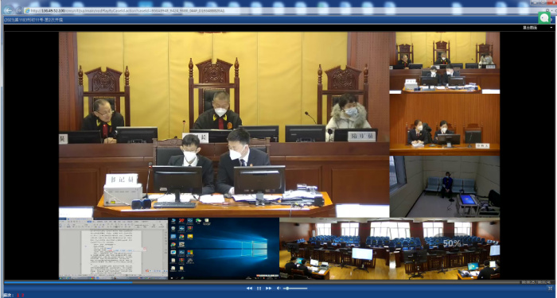Mute the player's speaker icon
Screen dimensions: 557x298
tap(278, 288)
